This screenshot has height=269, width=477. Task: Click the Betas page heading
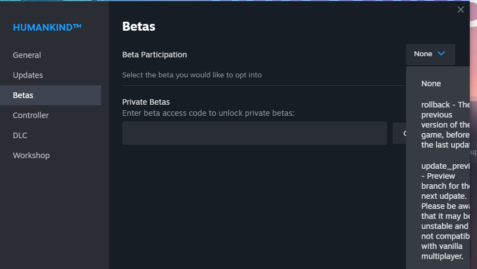(139, 27)
